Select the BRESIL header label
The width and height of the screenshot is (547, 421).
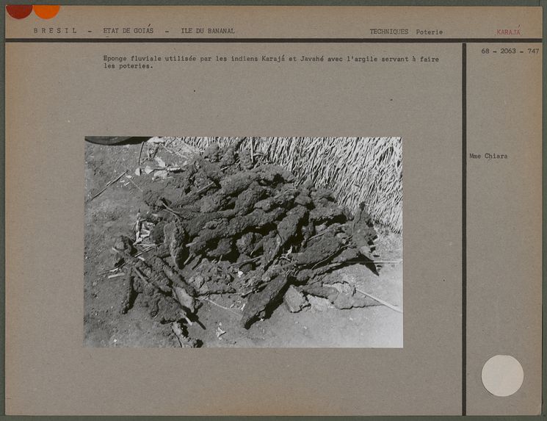tap(57, 32)
